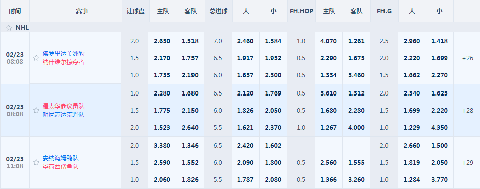Open 明尼苏达荒野队 team link
The image size is (480, 189).
64,115
